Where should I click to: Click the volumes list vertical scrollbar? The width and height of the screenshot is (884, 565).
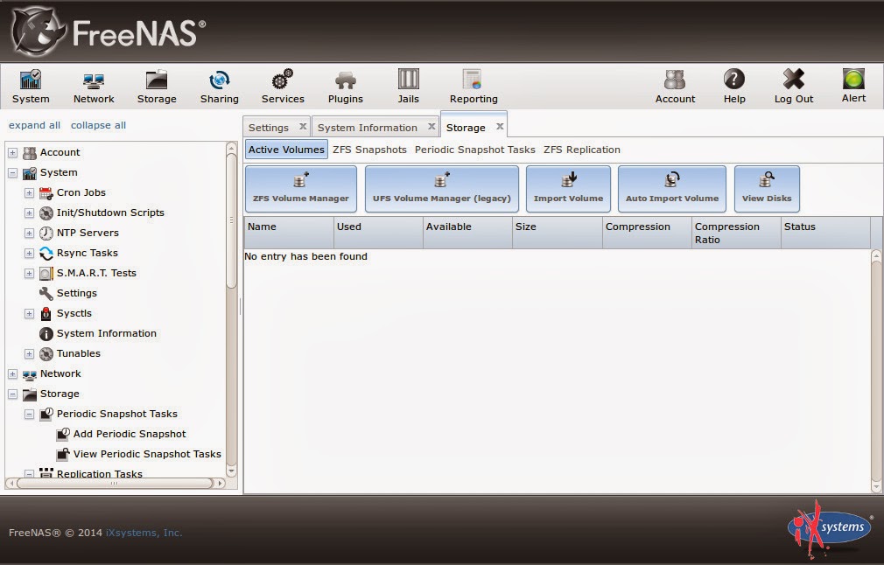click(x=875, y=371)
